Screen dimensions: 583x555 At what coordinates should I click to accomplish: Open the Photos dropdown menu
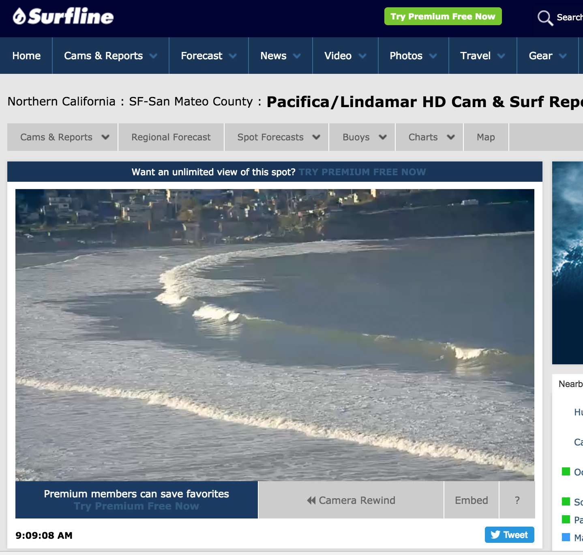point(413,56)
